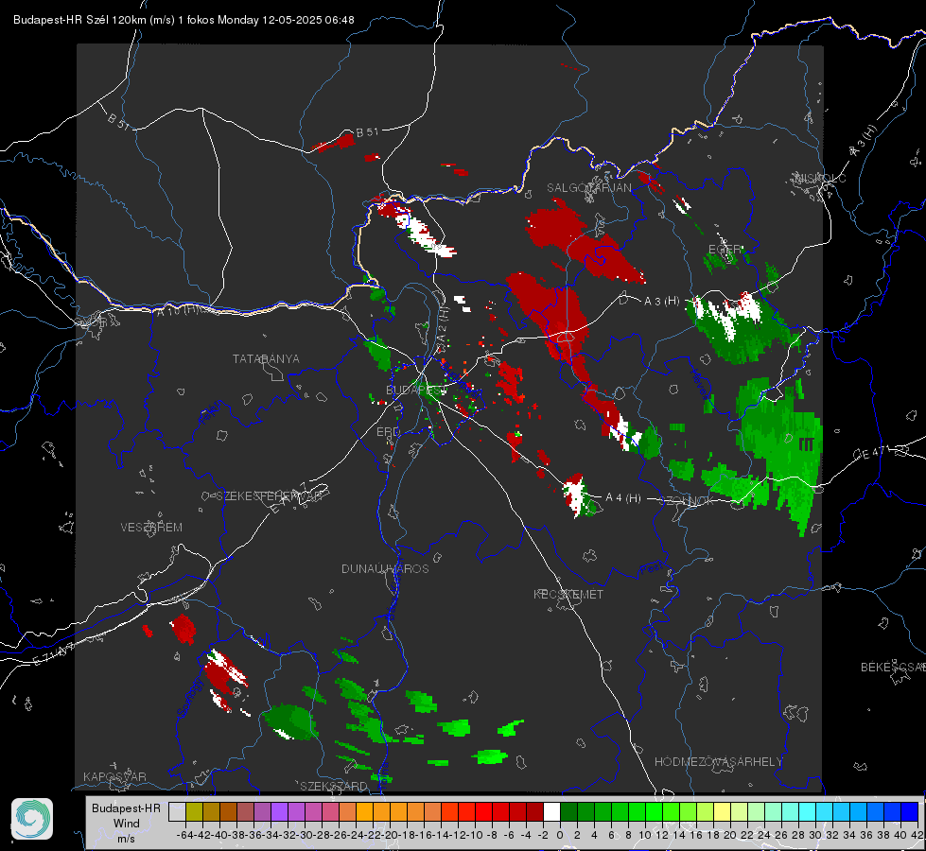Click the '20' value on the legend scale

(730, 835)
